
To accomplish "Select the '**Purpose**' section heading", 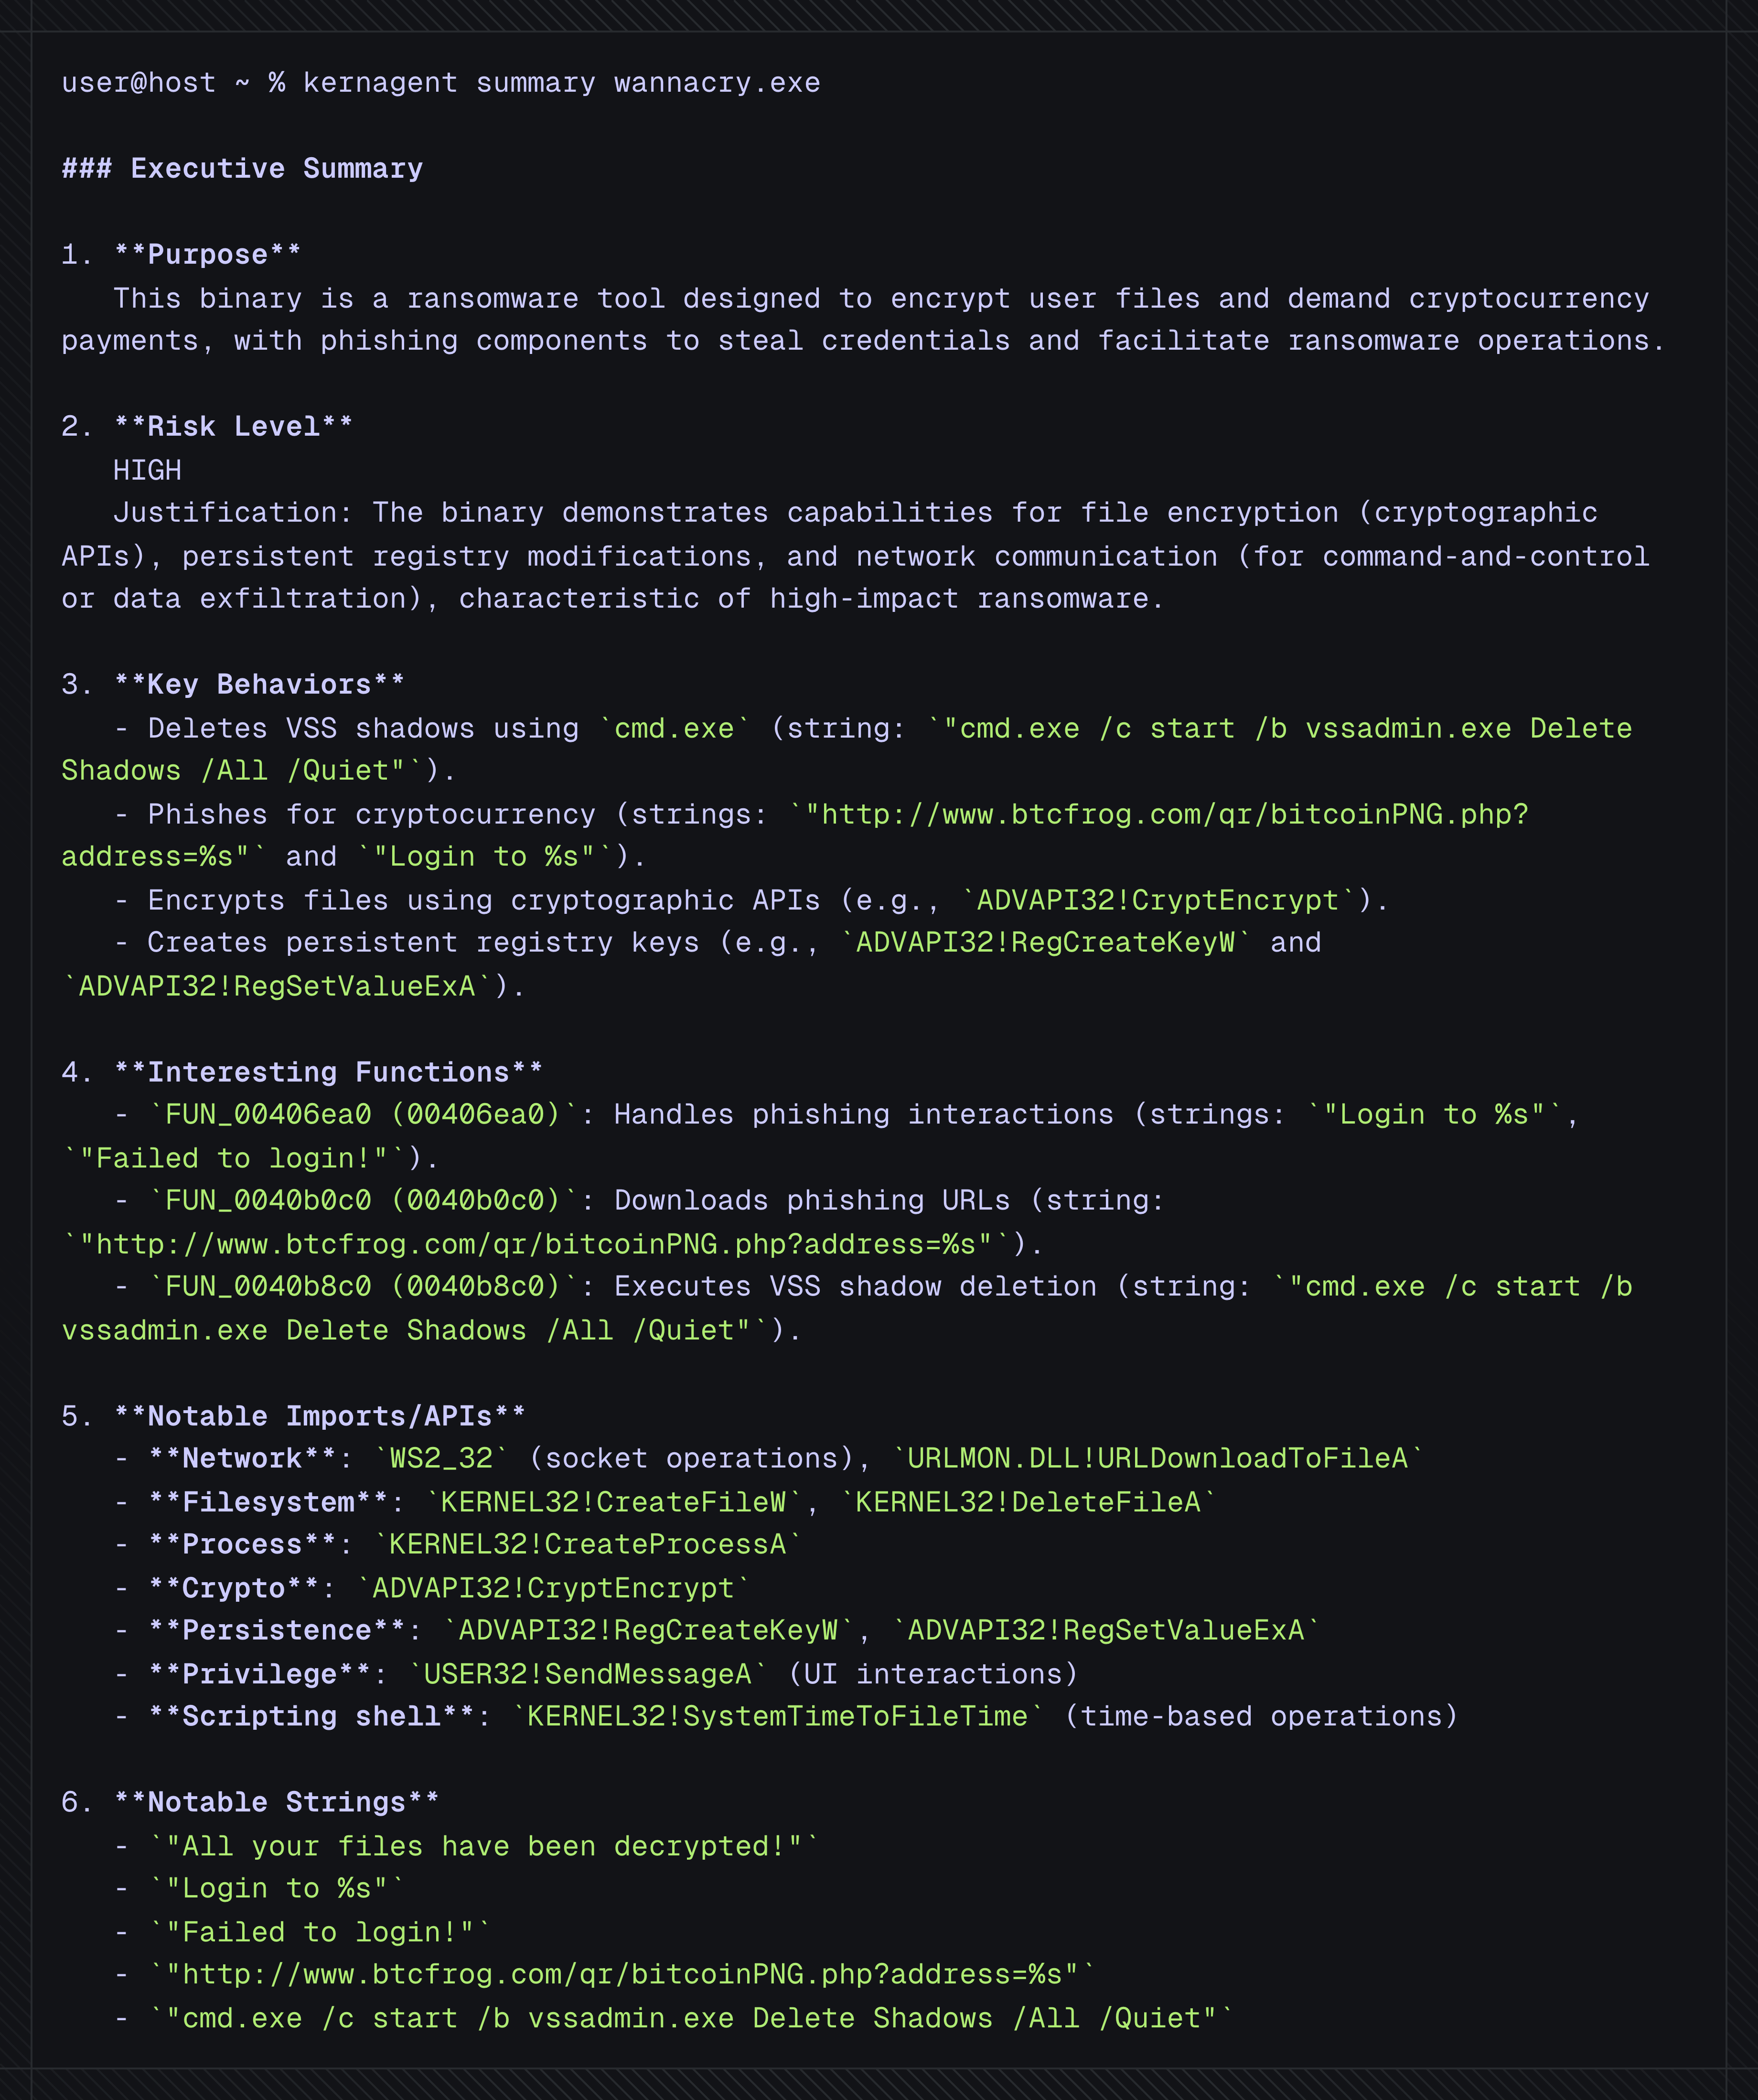I will [207, 255].
